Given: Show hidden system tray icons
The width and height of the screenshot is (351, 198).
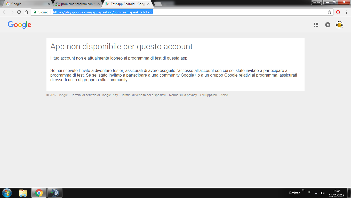Looking at the screenshot, I should pyautogui.click(x=316, y=193).
